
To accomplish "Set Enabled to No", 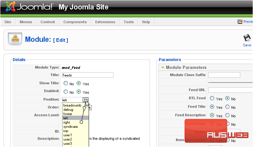I will coord(66,92).
